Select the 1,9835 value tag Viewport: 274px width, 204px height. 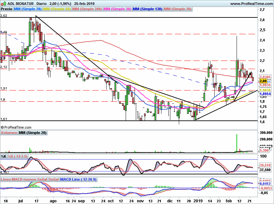(265, 85)
